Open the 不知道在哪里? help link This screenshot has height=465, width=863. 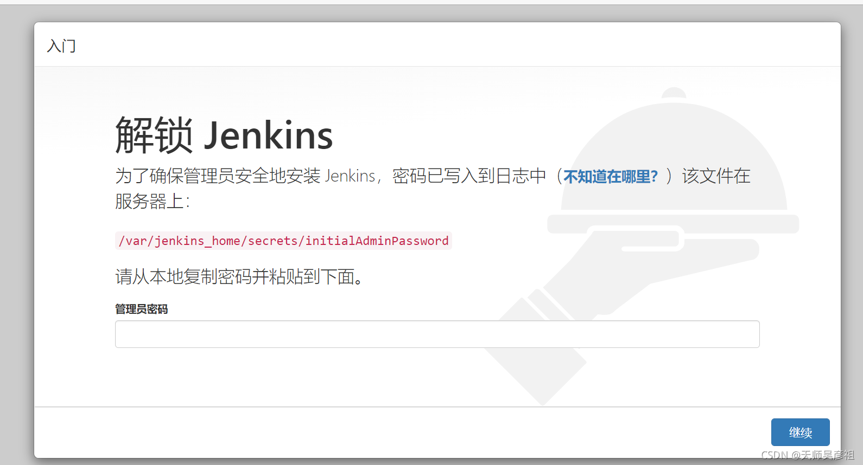(611, 176)
